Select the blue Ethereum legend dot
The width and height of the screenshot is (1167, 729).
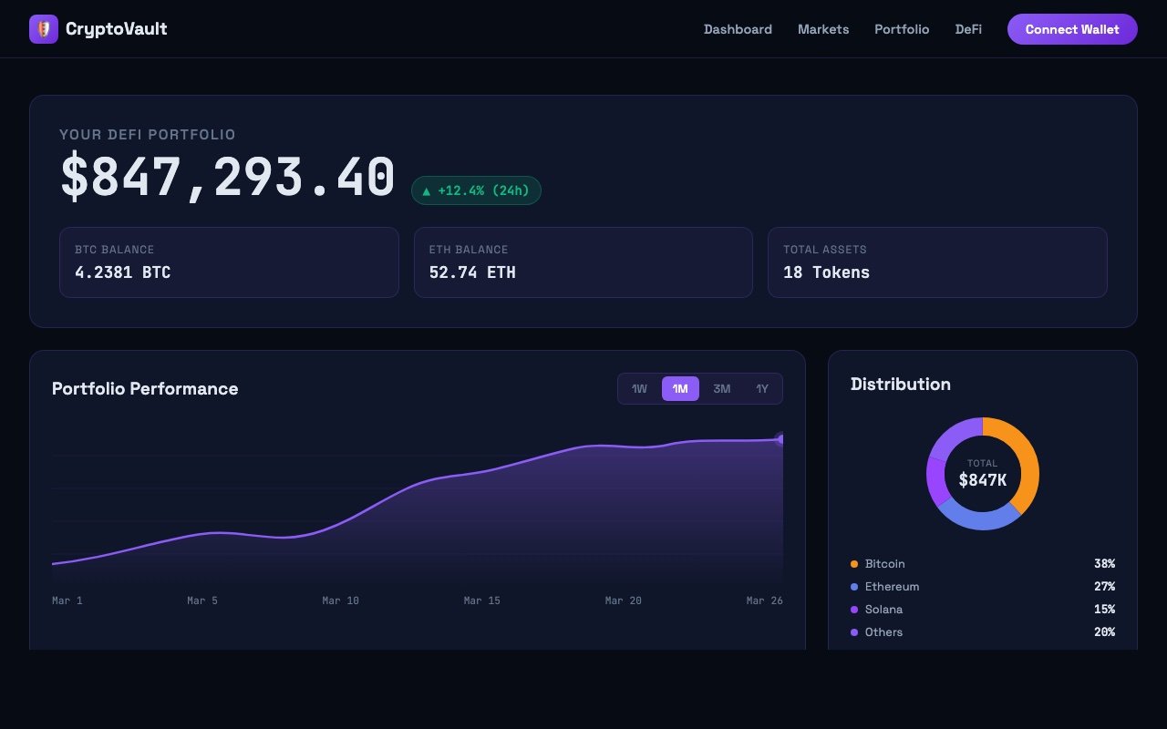click(x=853, y=586)
